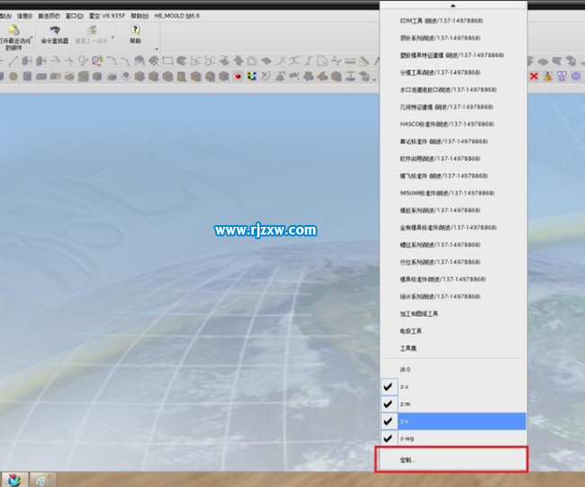Open the 帮助(H) menu in menu bar
This screenshot has width=585, height=487.
(139, 15)
